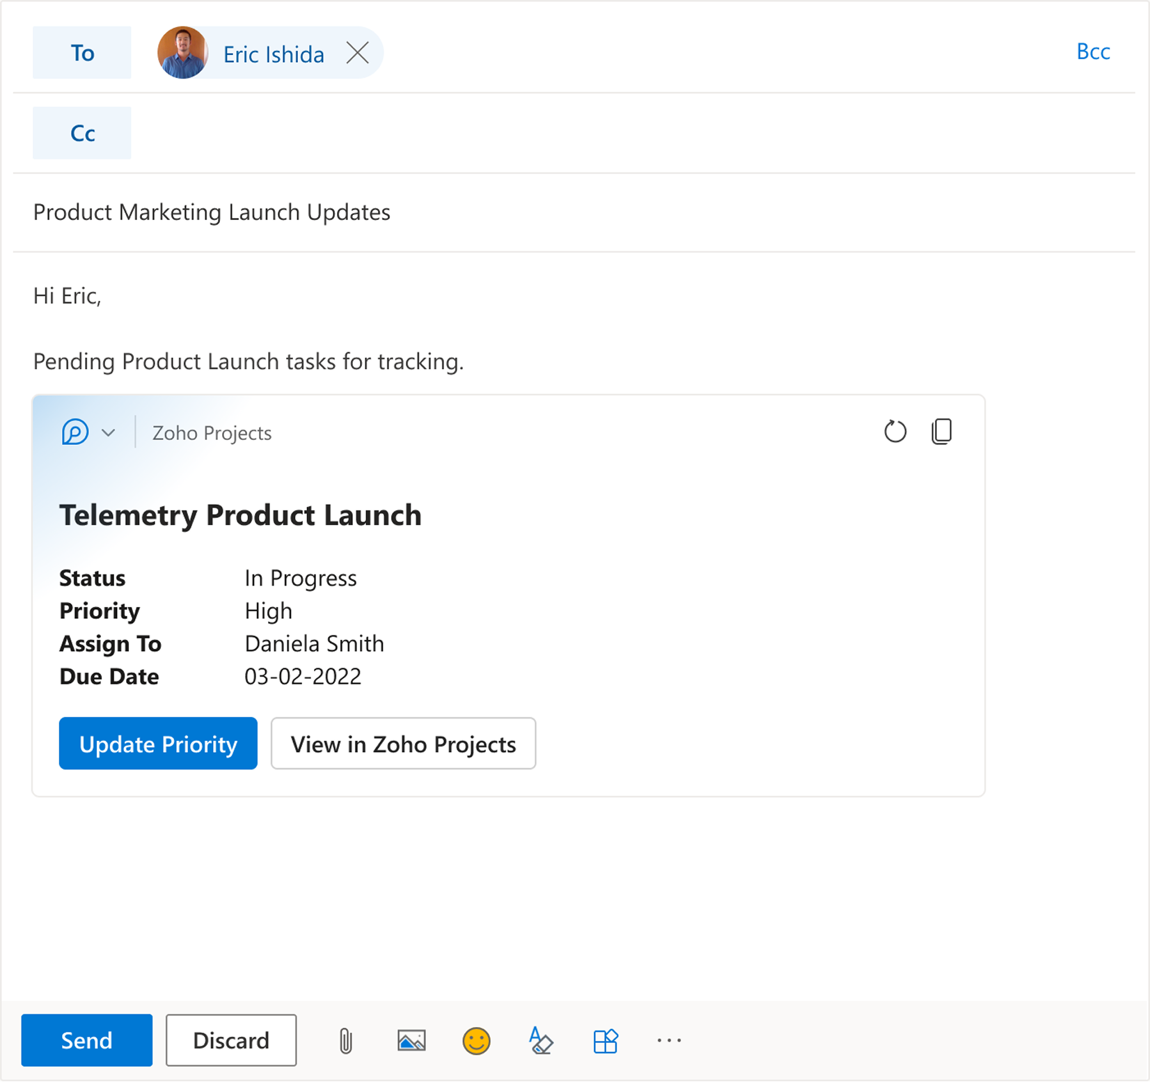Discard the email draft

click(x=231, y=1040)
